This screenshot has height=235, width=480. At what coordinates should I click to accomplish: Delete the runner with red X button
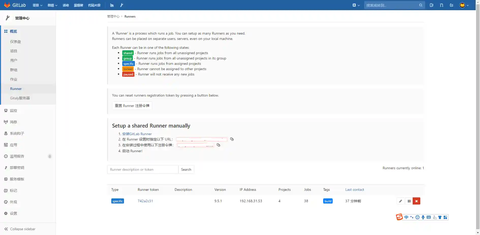coord(416,201)
